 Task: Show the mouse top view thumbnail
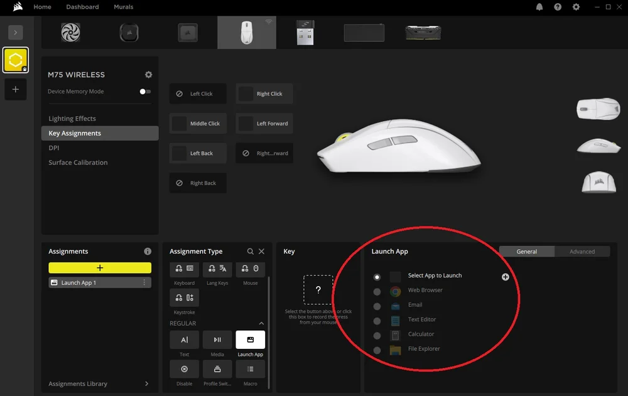598,109
